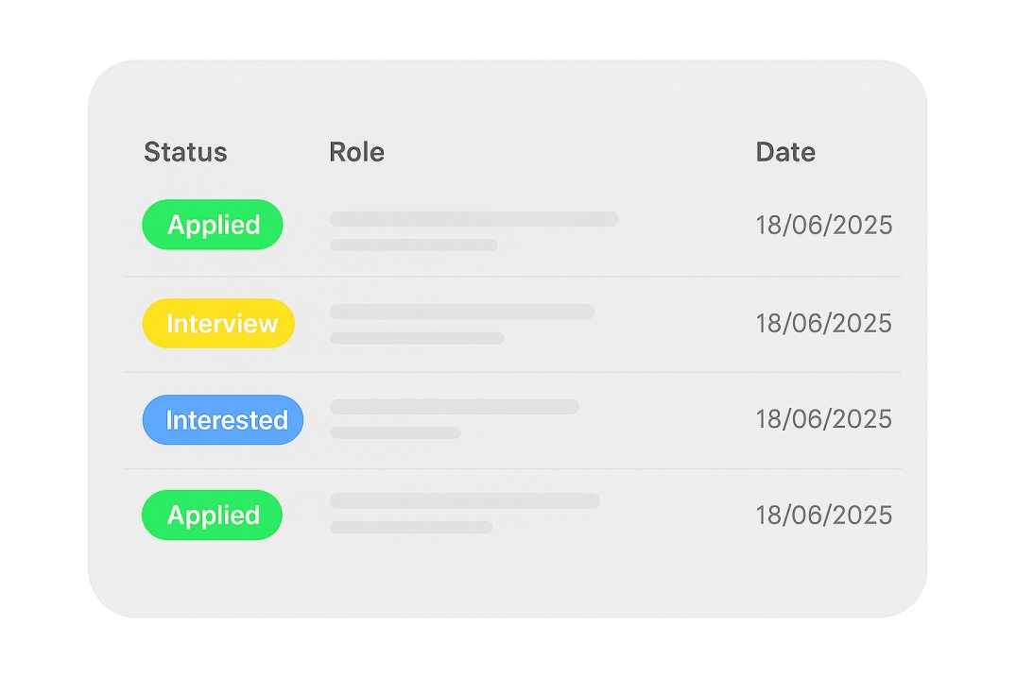Open the Interested row role subtitle

click(x=396, y=432)
